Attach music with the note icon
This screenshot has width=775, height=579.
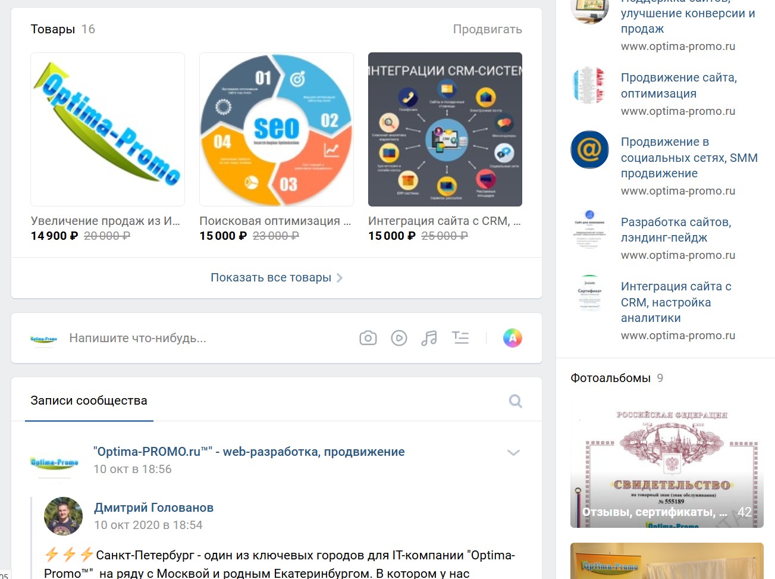tap(429, 338)
